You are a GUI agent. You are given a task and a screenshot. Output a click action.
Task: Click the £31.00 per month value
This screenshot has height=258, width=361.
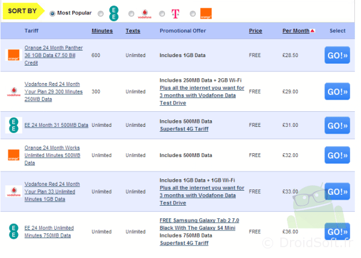click(291, 125)
